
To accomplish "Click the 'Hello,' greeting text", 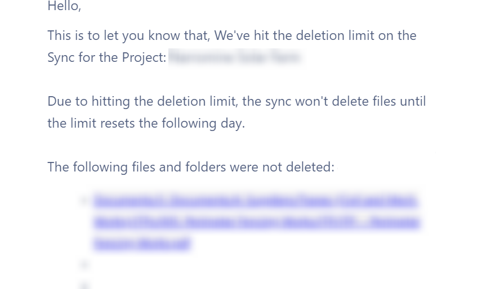I will [x=64, y=6].
